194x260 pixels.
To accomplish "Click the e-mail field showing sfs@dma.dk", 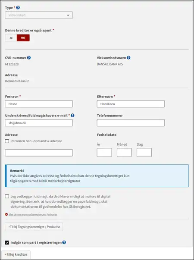I will point(39,123).
